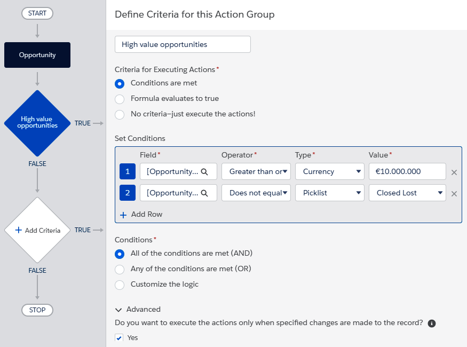This screenshot has width=467, height=347.
Task: Click the criteria name field High value opportunities
Action: [x=183, y=44]
